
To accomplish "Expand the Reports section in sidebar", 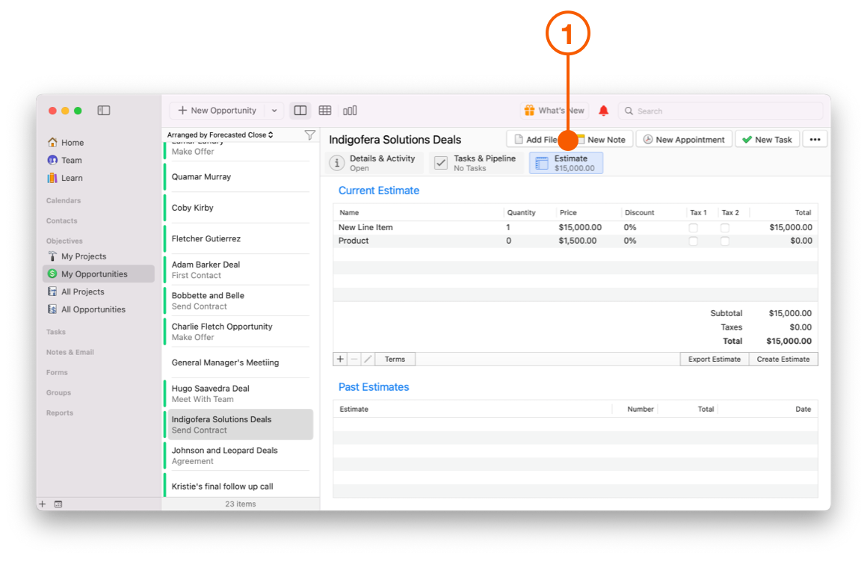I will (60, 413).
